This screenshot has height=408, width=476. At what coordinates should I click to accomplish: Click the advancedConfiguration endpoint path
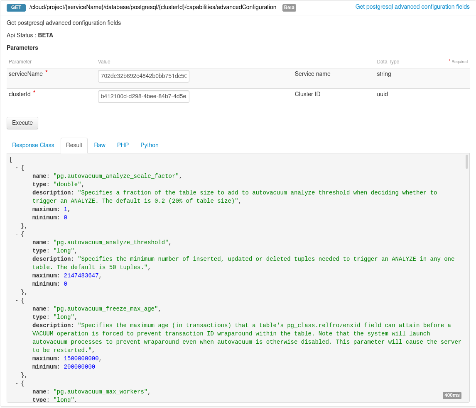[152, 7]
